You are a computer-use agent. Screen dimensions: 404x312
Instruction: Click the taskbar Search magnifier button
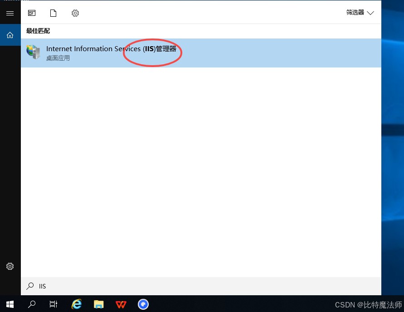pos(32,304)
